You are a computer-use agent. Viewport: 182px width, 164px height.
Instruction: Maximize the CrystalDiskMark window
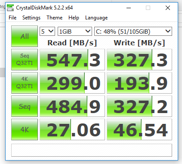148,8
